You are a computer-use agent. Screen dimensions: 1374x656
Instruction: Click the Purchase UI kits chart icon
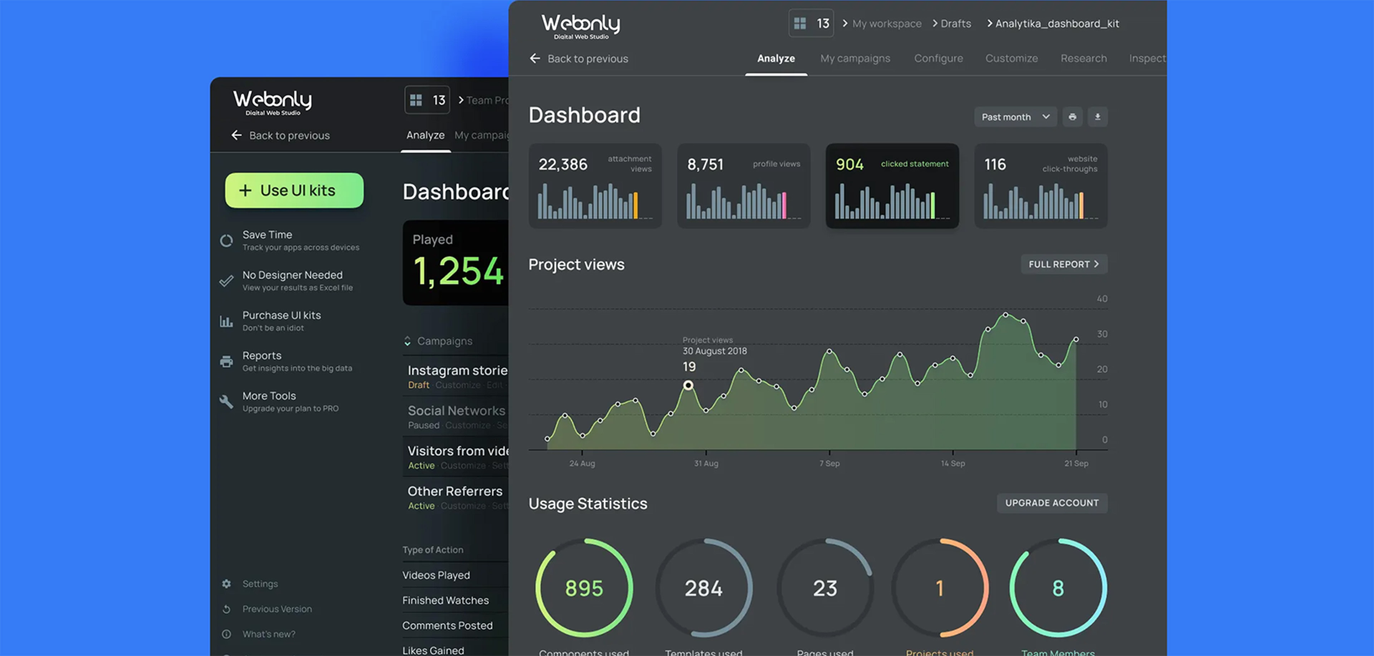tap(227, 321)
